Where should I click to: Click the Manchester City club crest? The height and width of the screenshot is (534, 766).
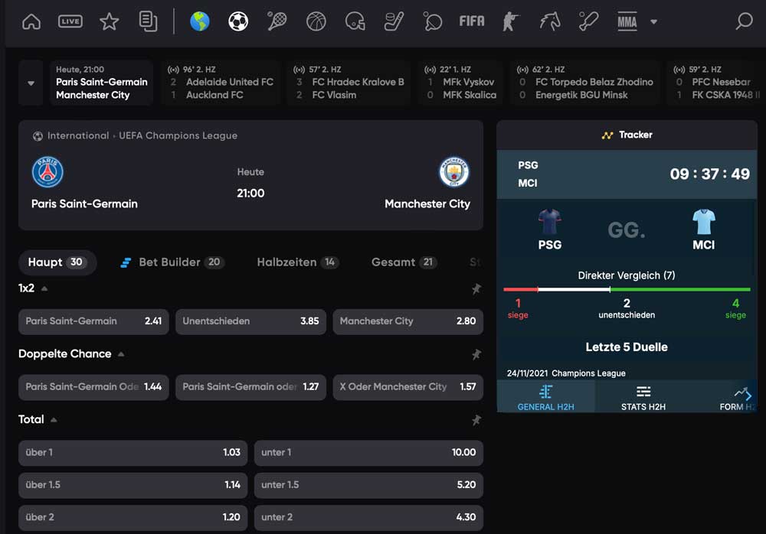click(x=453, y=172)
